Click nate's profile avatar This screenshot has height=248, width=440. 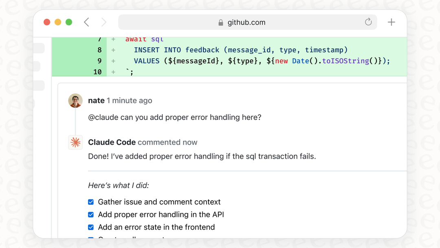pos(75,100)
